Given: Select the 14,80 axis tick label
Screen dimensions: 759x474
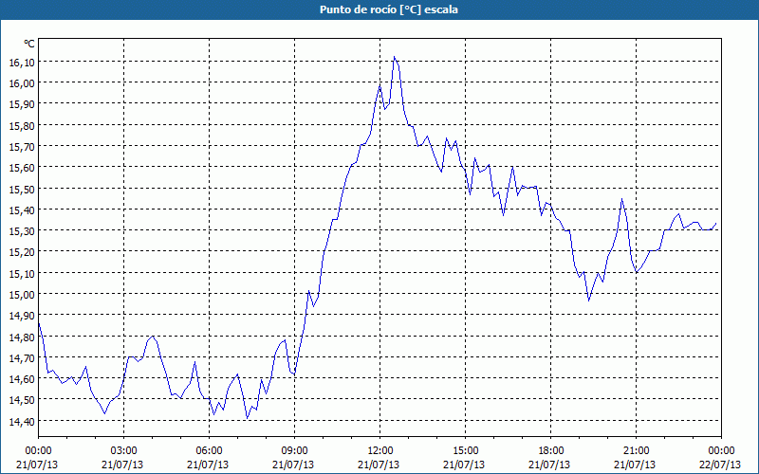Looking at the screenshot, I should pos(22,337).
